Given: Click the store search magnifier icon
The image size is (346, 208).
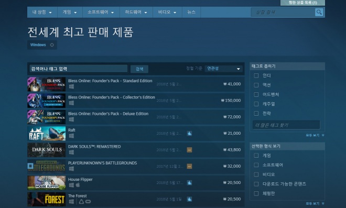Looking at the screenshot, I should 319,12.
